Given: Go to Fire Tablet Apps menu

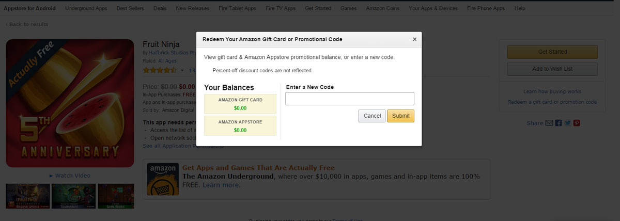Looking at the screenshot, I should click(x=237, y=9).
